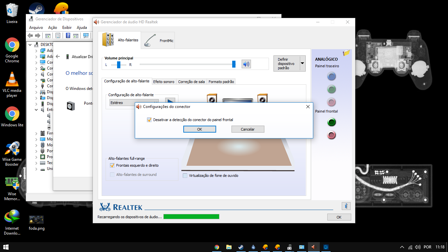
Task: Switch to the Efeito sonoro tab
Action: 164,82
